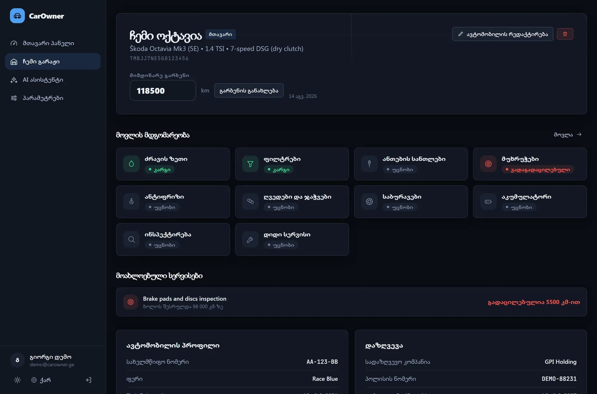Toggle the light/dark theme sun icon
This screenshot has width=597, height=394.
click(17, 380)
